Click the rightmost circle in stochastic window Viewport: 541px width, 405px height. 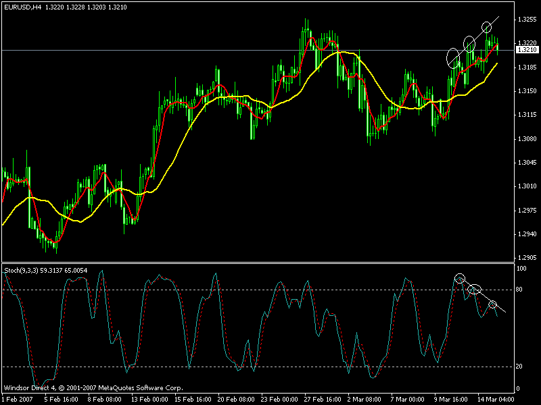click(493, 304)
